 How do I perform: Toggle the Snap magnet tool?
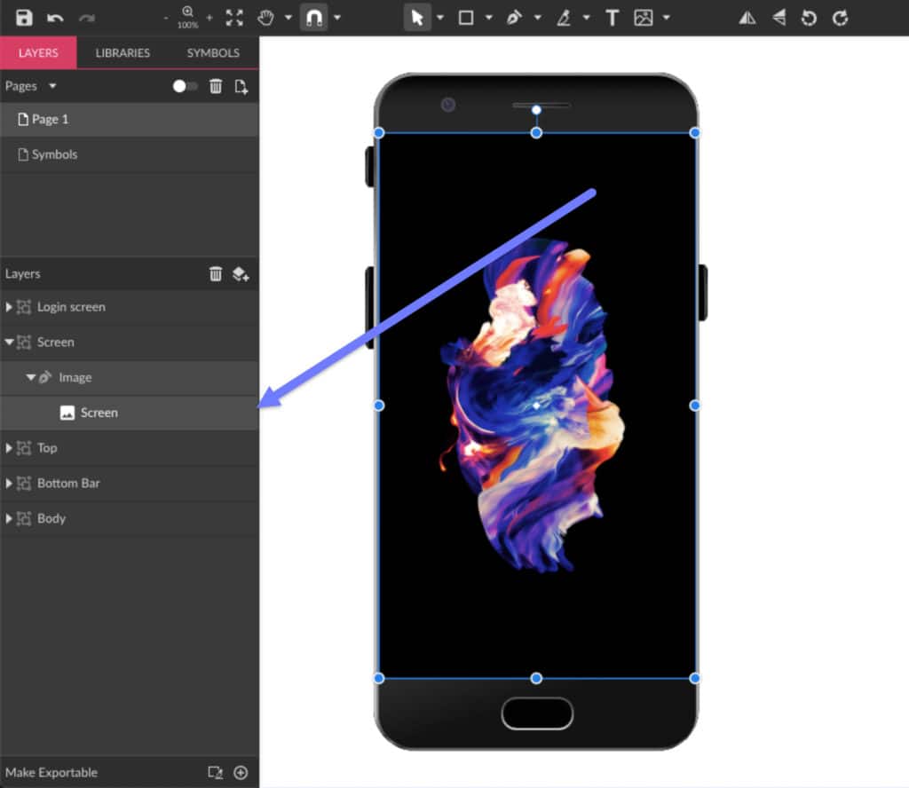(x=313, y=18)
